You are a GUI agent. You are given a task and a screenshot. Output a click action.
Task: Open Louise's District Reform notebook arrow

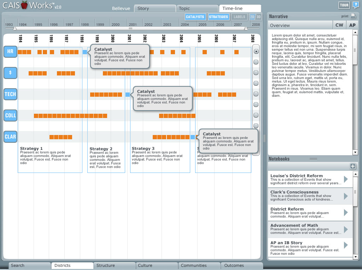pos(346,179)
